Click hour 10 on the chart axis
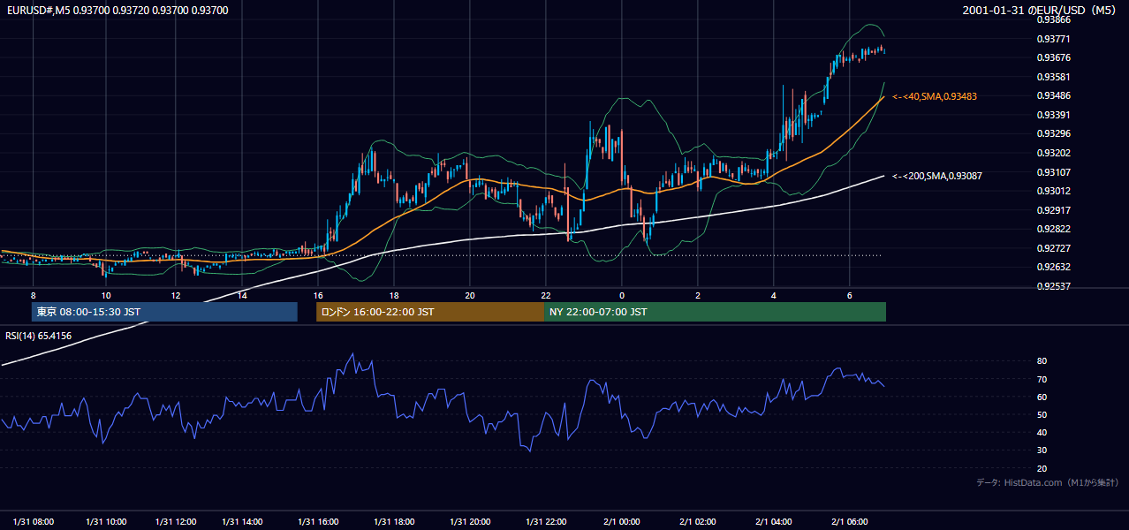Image resolution: width=1129 pixels, height=530 pixels. pos(105,295)
